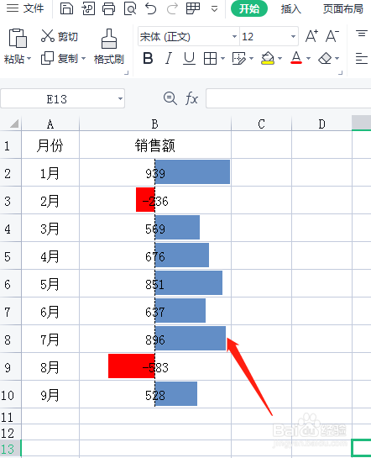Image resolution: width=371 pixels, height=458 pixels.
Task: Expand the draw border dropdown arrow
Action: pos(251,59)
